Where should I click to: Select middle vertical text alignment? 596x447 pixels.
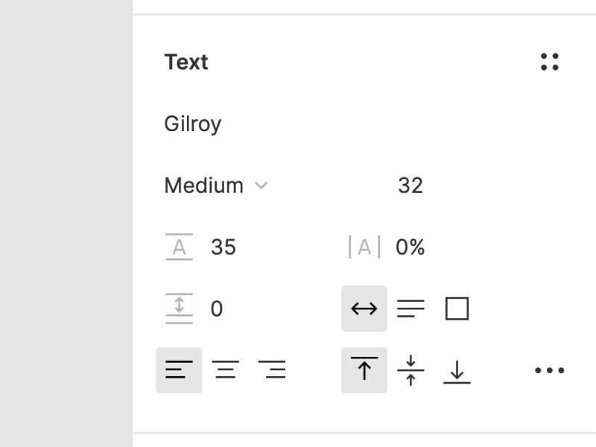click(x=410, y=369)
